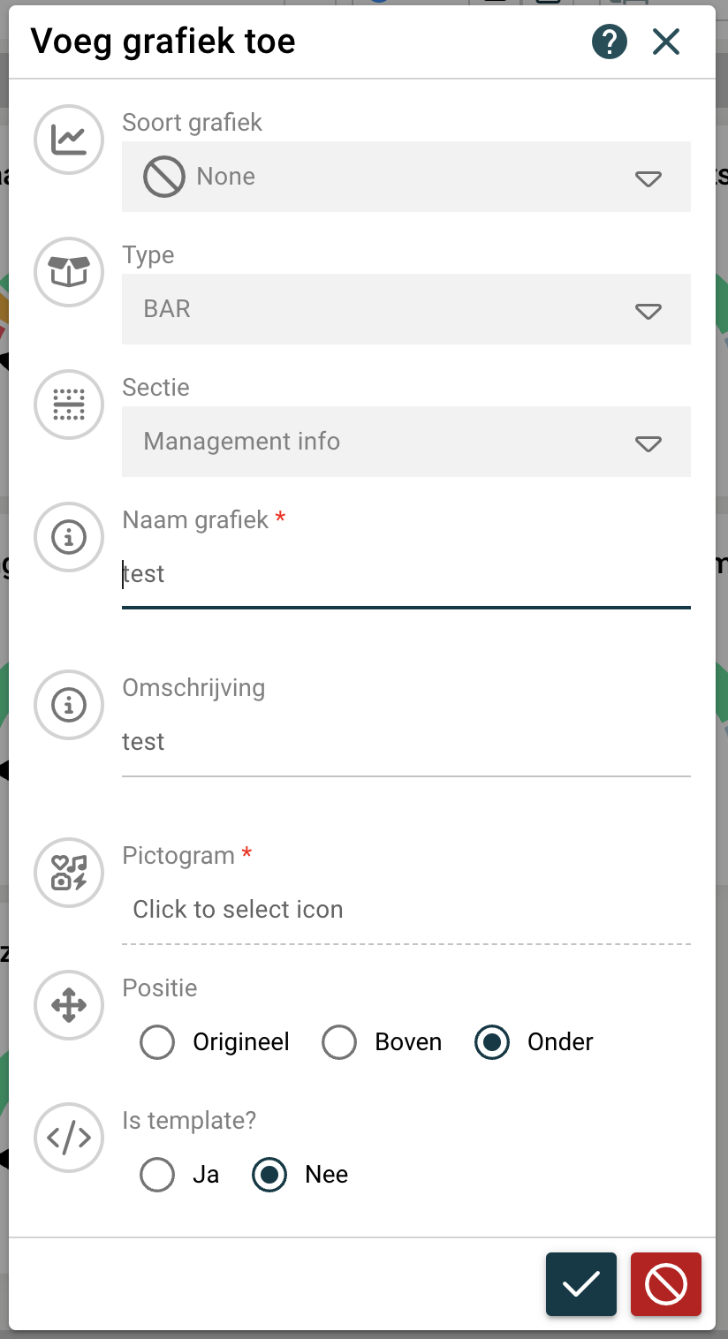This screenshot has width=728, height=1339.
Task: Click the info icon beside Naam grafiek
Action: click(69, 537)
